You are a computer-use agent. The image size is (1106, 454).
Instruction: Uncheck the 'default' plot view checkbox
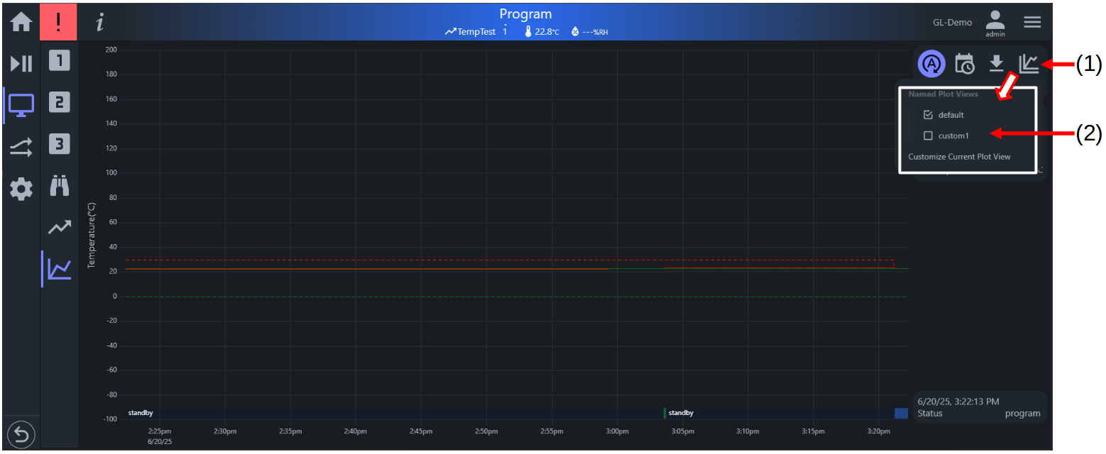coord(928,115)
